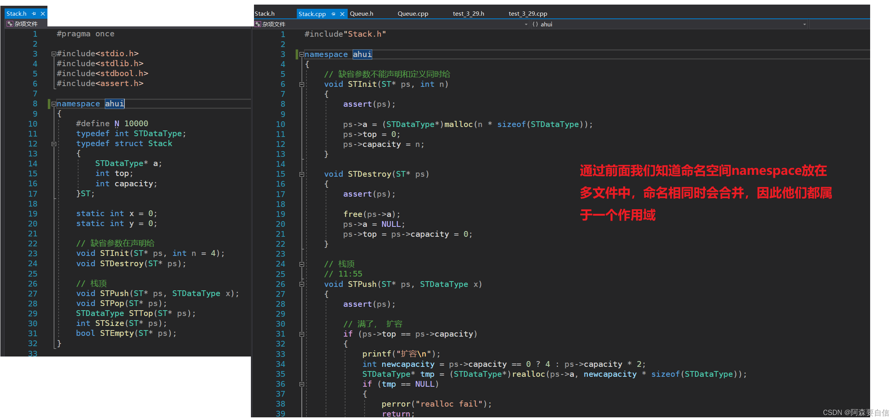Collapse the STDestroy function in Stack.cpp
This screenshot has width=895, height=420.
(x=301, y=174)
